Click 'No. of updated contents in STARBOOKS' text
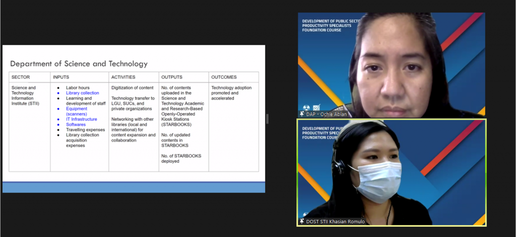The height and width of the screenshot is (237, 516). click(175, 140)
